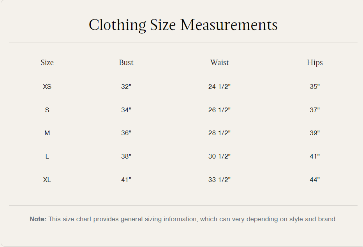Click the 32" bust measurement cell

coord(126,86)
